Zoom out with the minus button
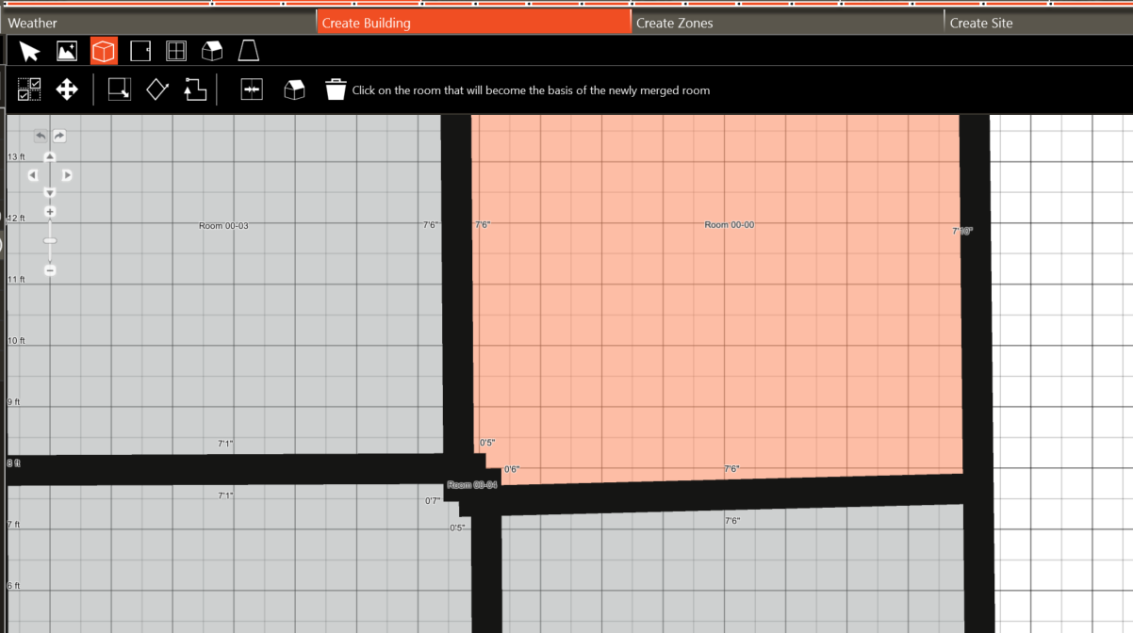1133x633 pixels. tap(50, 270)
